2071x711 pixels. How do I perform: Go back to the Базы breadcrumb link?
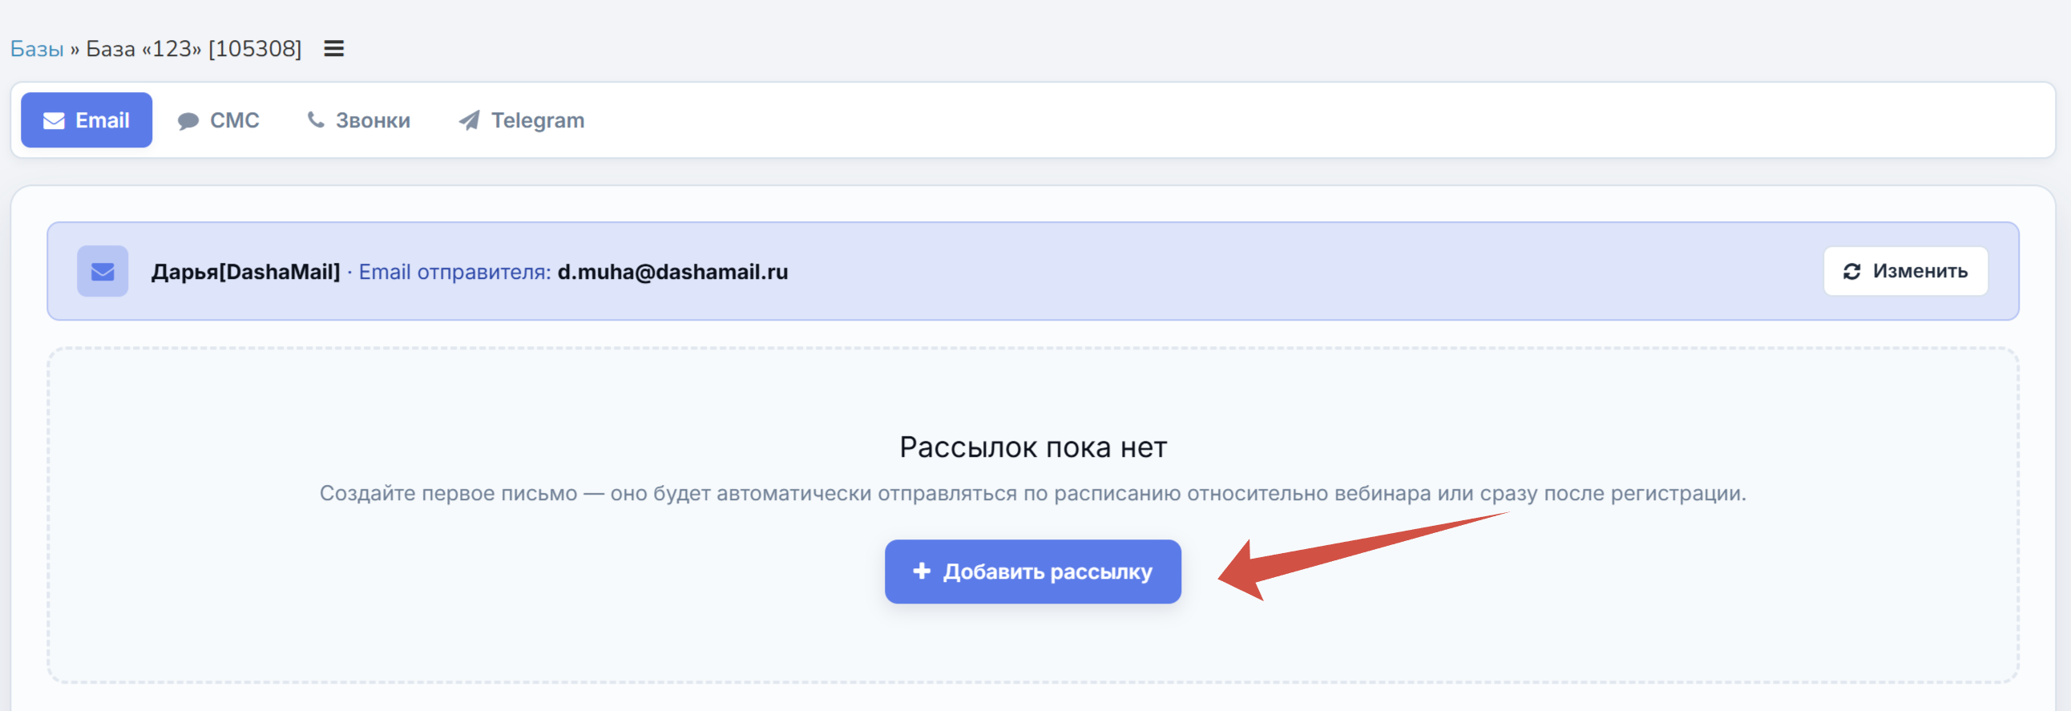pos(36,49)
